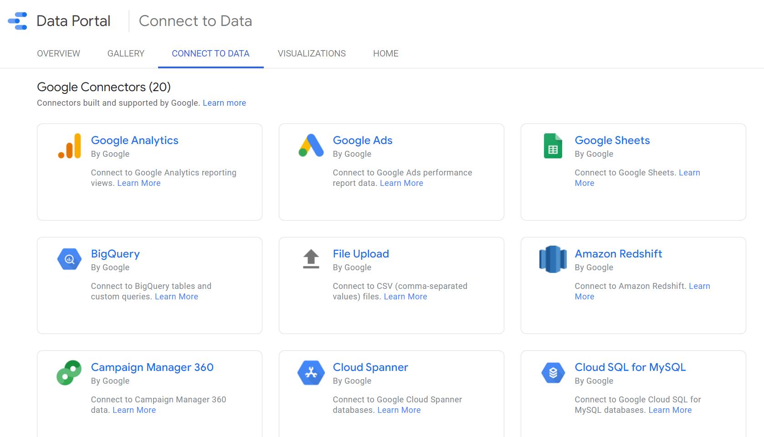This screenshot has height=437, width=764.
Task: Open the Campaign Manager 360 connector title
Action: coord(152,367)
